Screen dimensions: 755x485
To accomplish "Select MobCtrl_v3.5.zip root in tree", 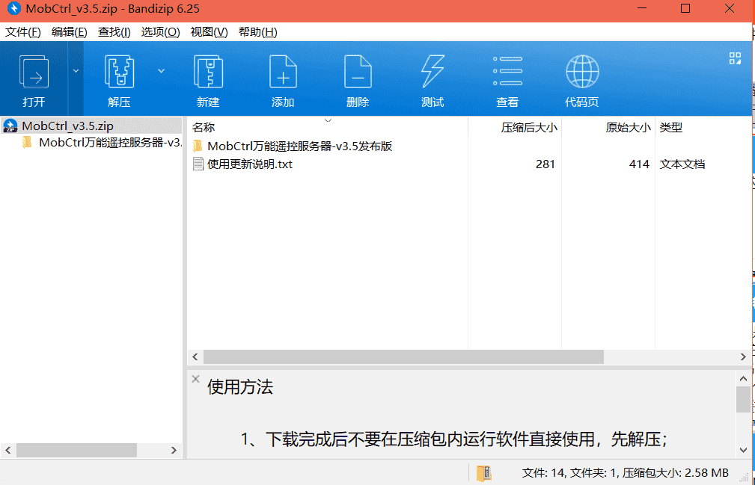I will point(67,126).
